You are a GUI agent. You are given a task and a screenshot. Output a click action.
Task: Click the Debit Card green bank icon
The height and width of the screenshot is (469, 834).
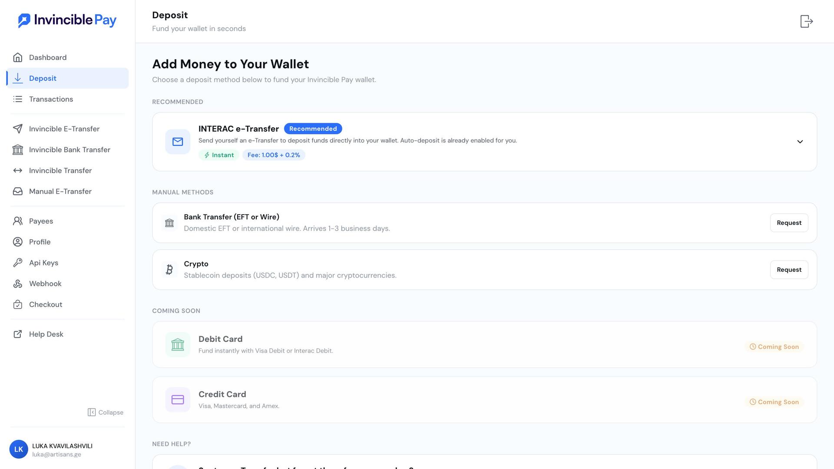[x=178, y=345]
